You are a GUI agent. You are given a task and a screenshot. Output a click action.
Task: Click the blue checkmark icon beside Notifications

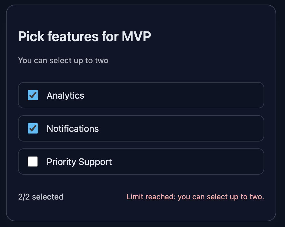coord(33,128)
